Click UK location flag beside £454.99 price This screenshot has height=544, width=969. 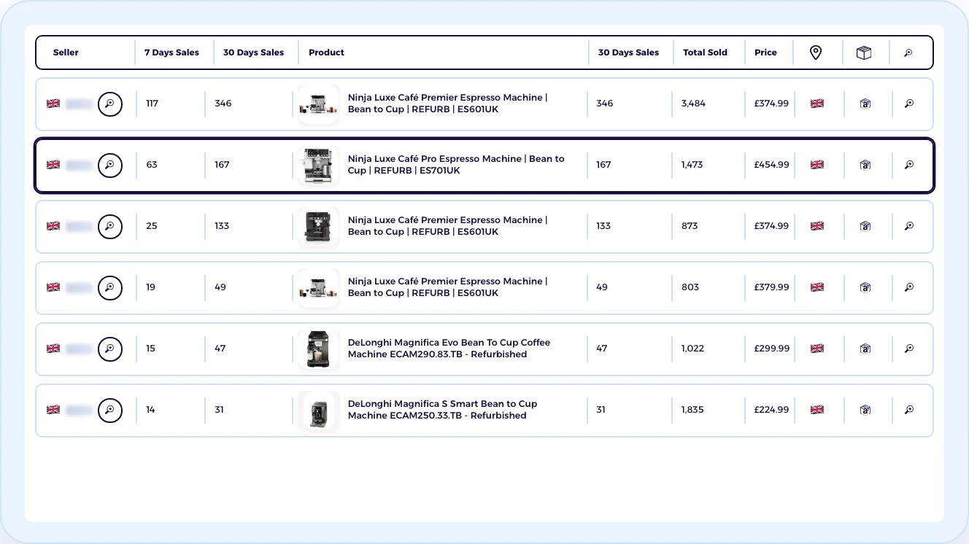(x=817, y=165)
